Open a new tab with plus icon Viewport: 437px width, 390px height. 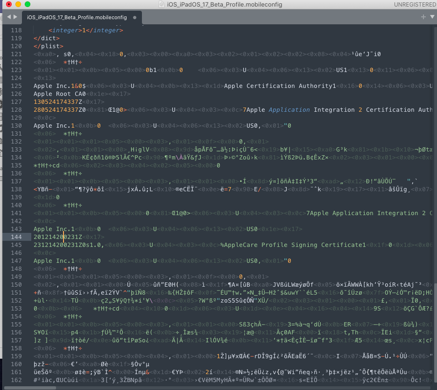(423, 17)
